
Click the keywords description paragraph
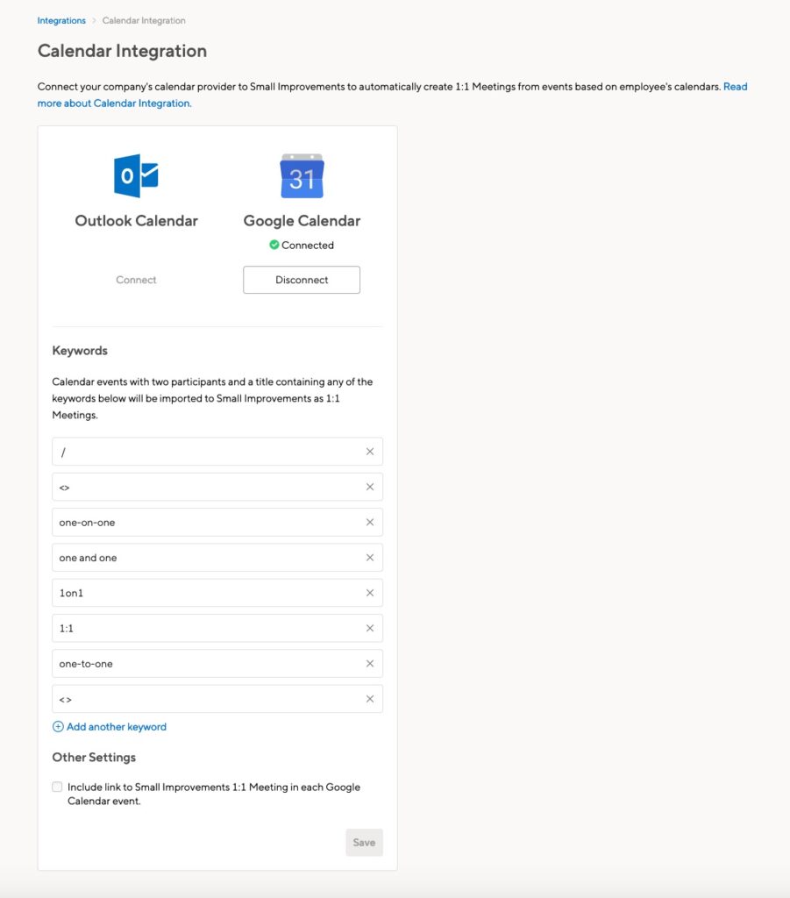click(x=212, y=398)
